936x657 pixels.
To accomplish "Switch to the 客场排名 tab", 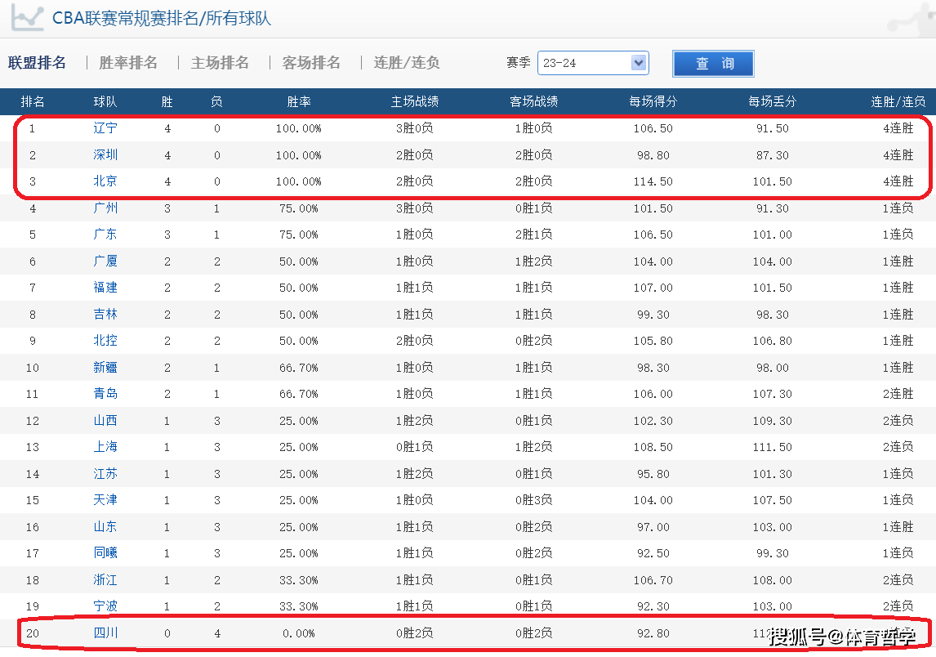I will pyautogui.click(x=311, y=63).
